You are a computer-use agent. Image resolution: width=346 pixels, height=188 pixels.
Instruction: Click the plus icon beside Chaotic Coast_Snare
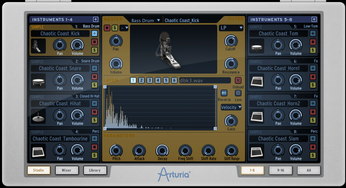pos(94,68)
